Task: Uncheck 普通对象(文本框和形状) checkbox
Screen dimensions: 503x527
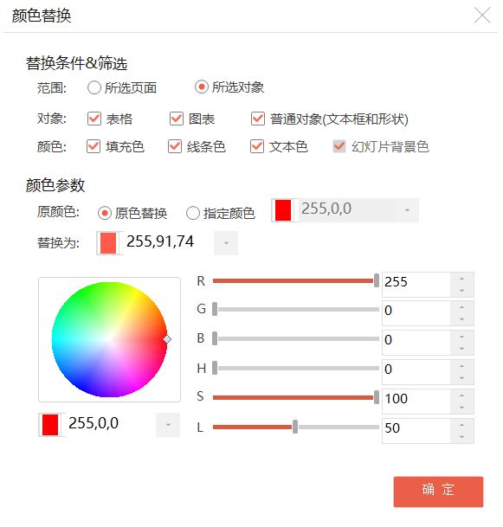Action: 257,119
